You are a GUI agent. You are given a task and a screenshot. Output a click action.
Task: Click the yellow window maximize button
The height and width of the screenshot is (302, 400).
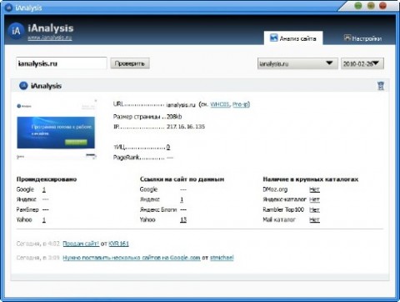[x=371, y=6]
